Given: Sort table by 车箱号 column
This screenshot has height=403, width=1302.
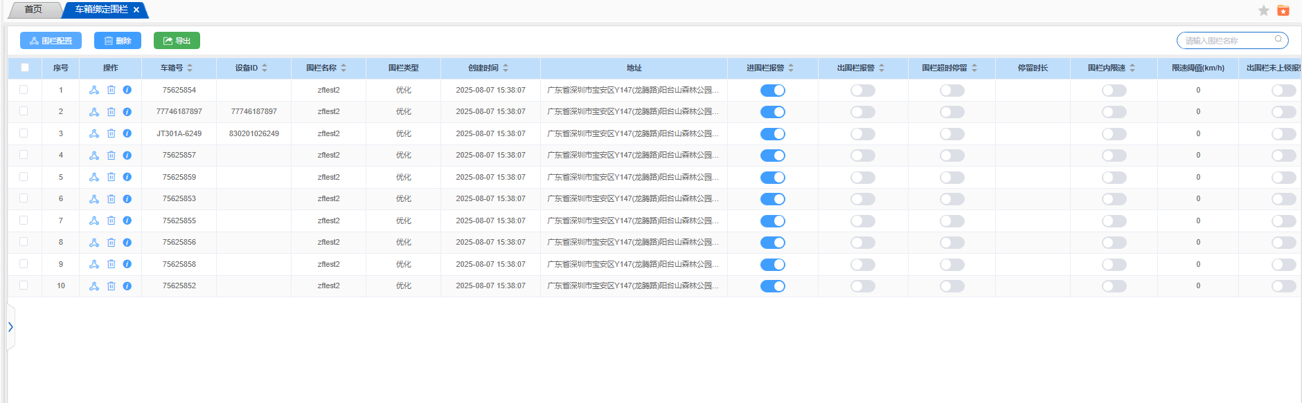Looking at the screenshot, I should tap(190, 68).
